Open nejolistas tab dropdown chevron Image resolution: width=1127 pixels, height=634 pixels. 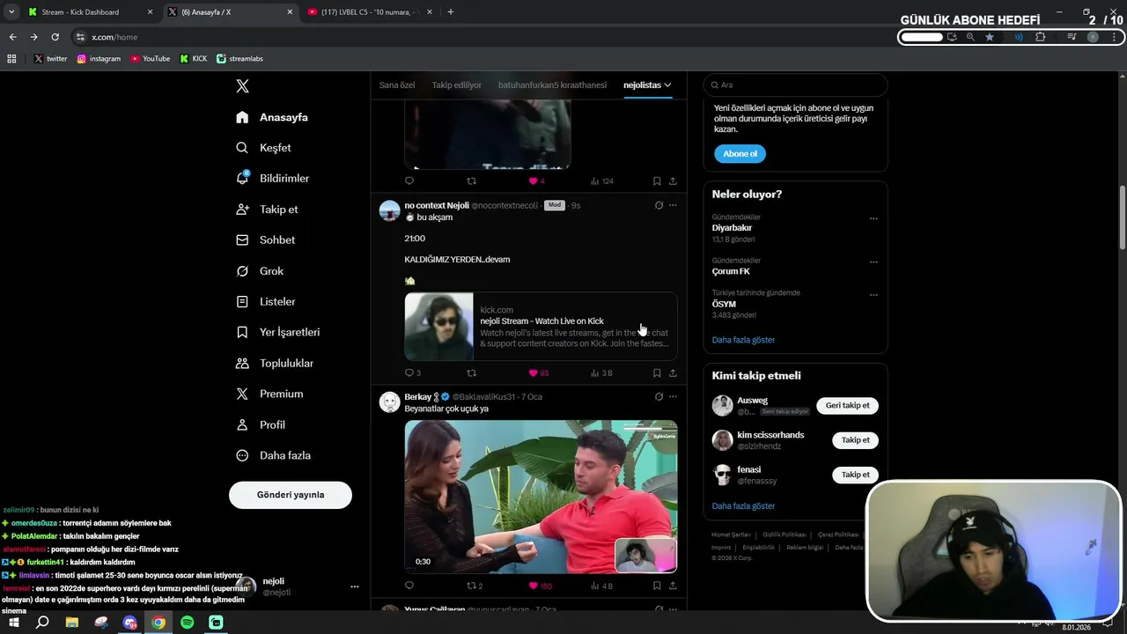667,85
